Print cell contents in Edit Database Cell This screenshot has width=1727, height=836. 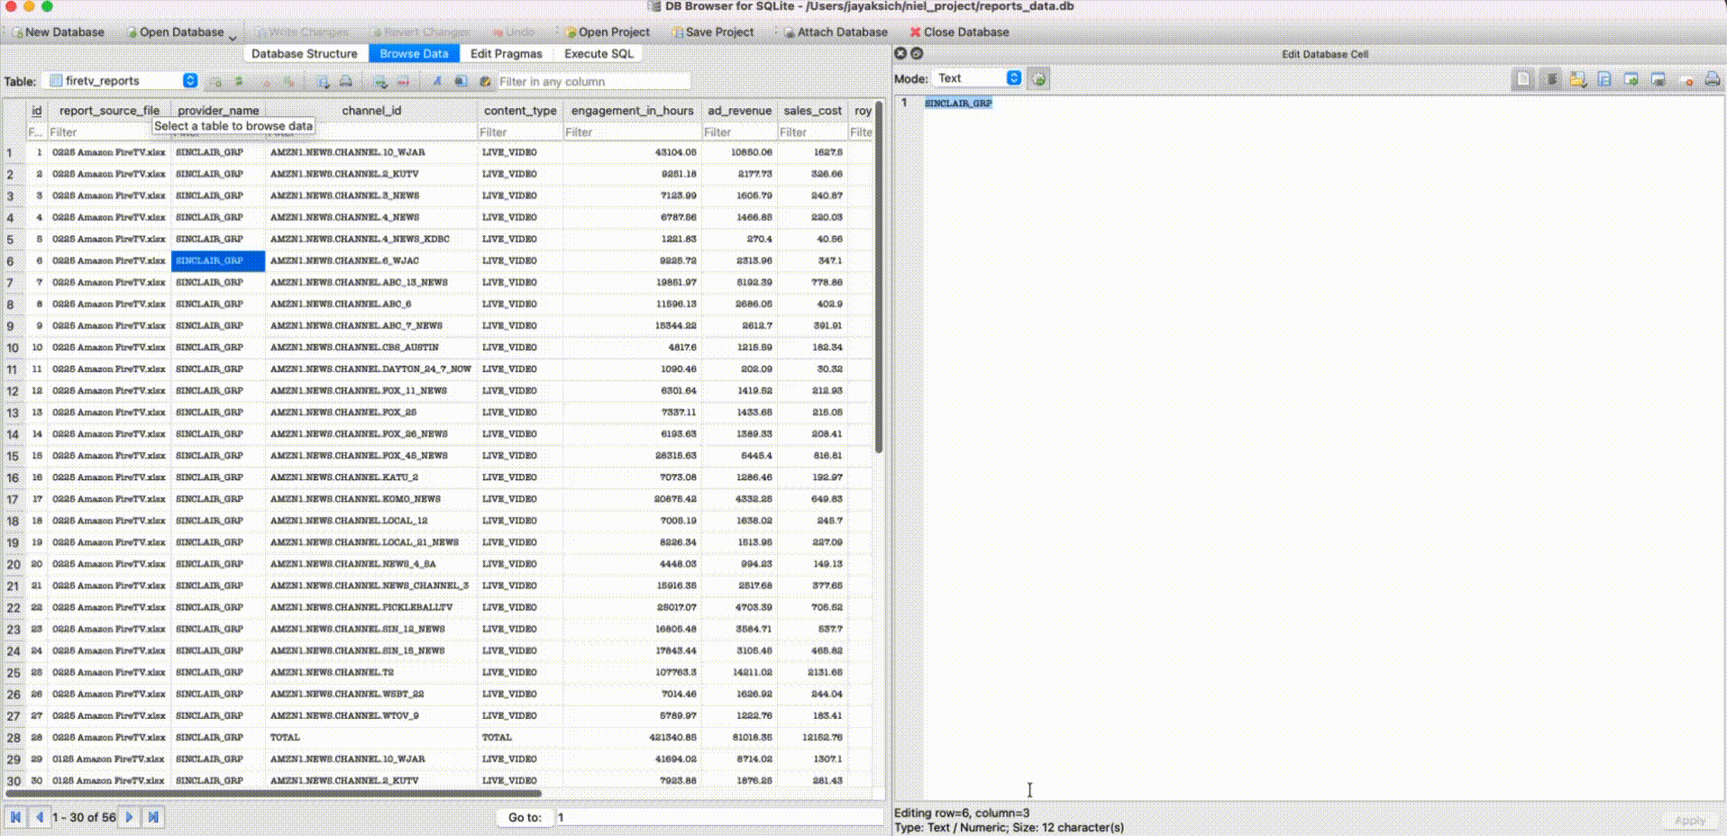1713,79
